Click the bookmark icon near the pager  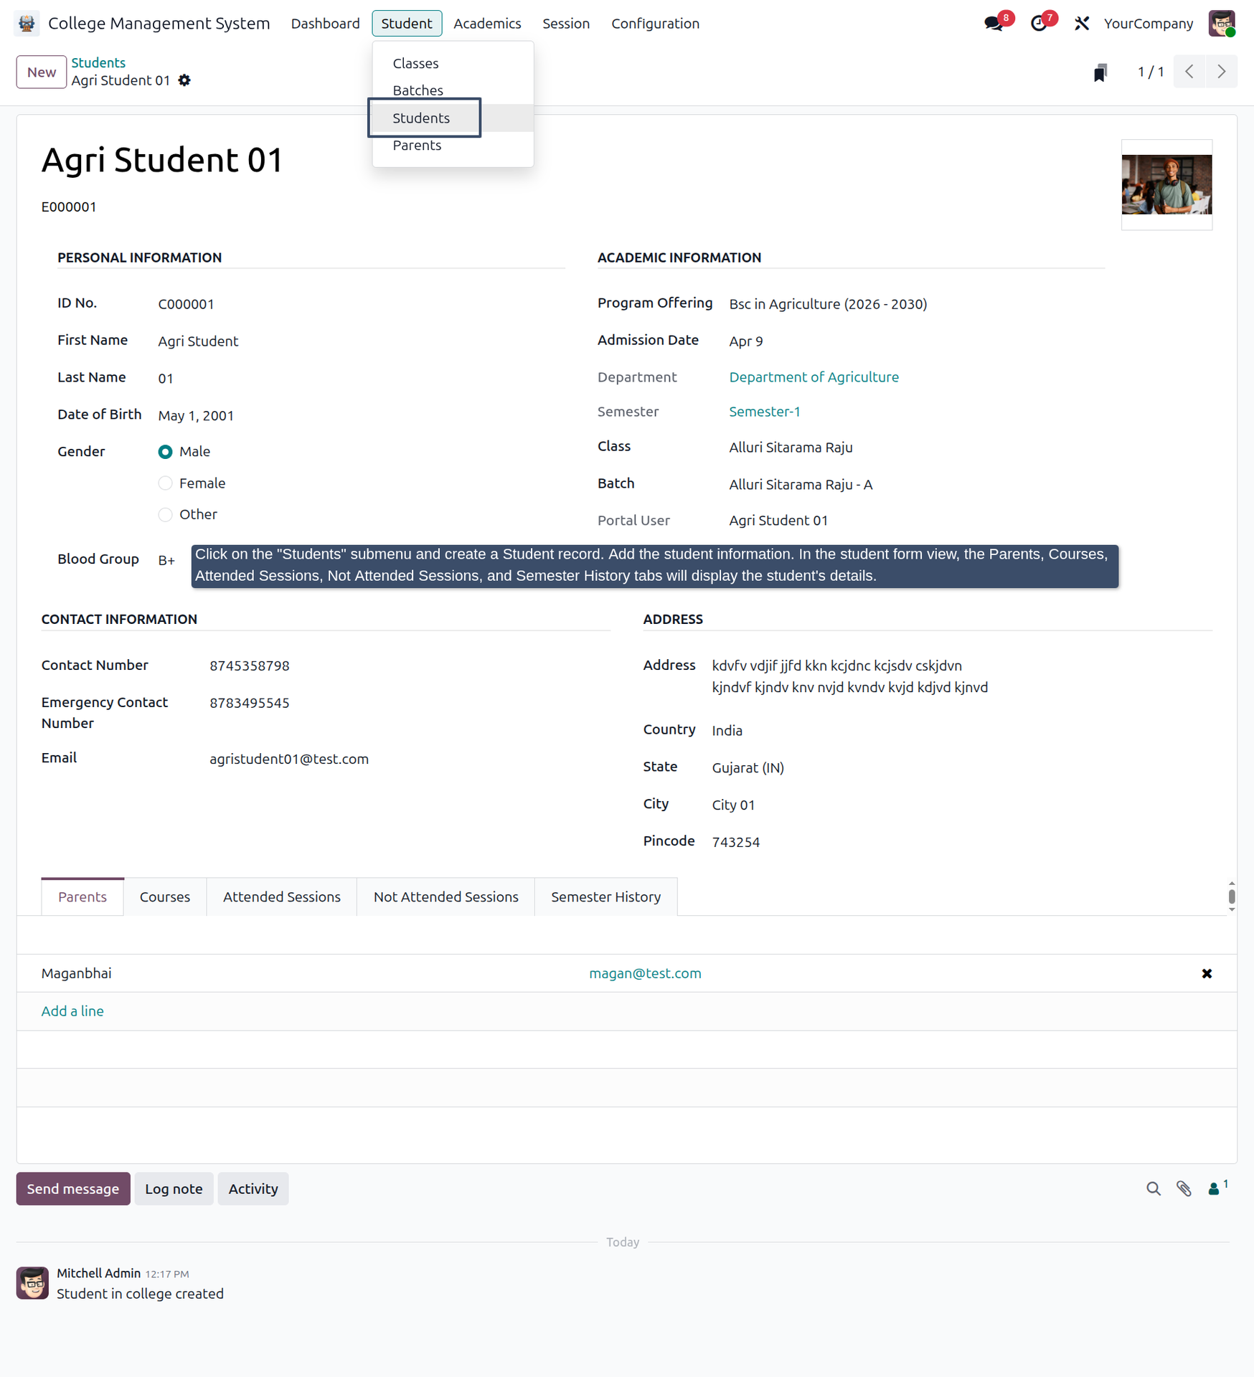click(1100, 72)
